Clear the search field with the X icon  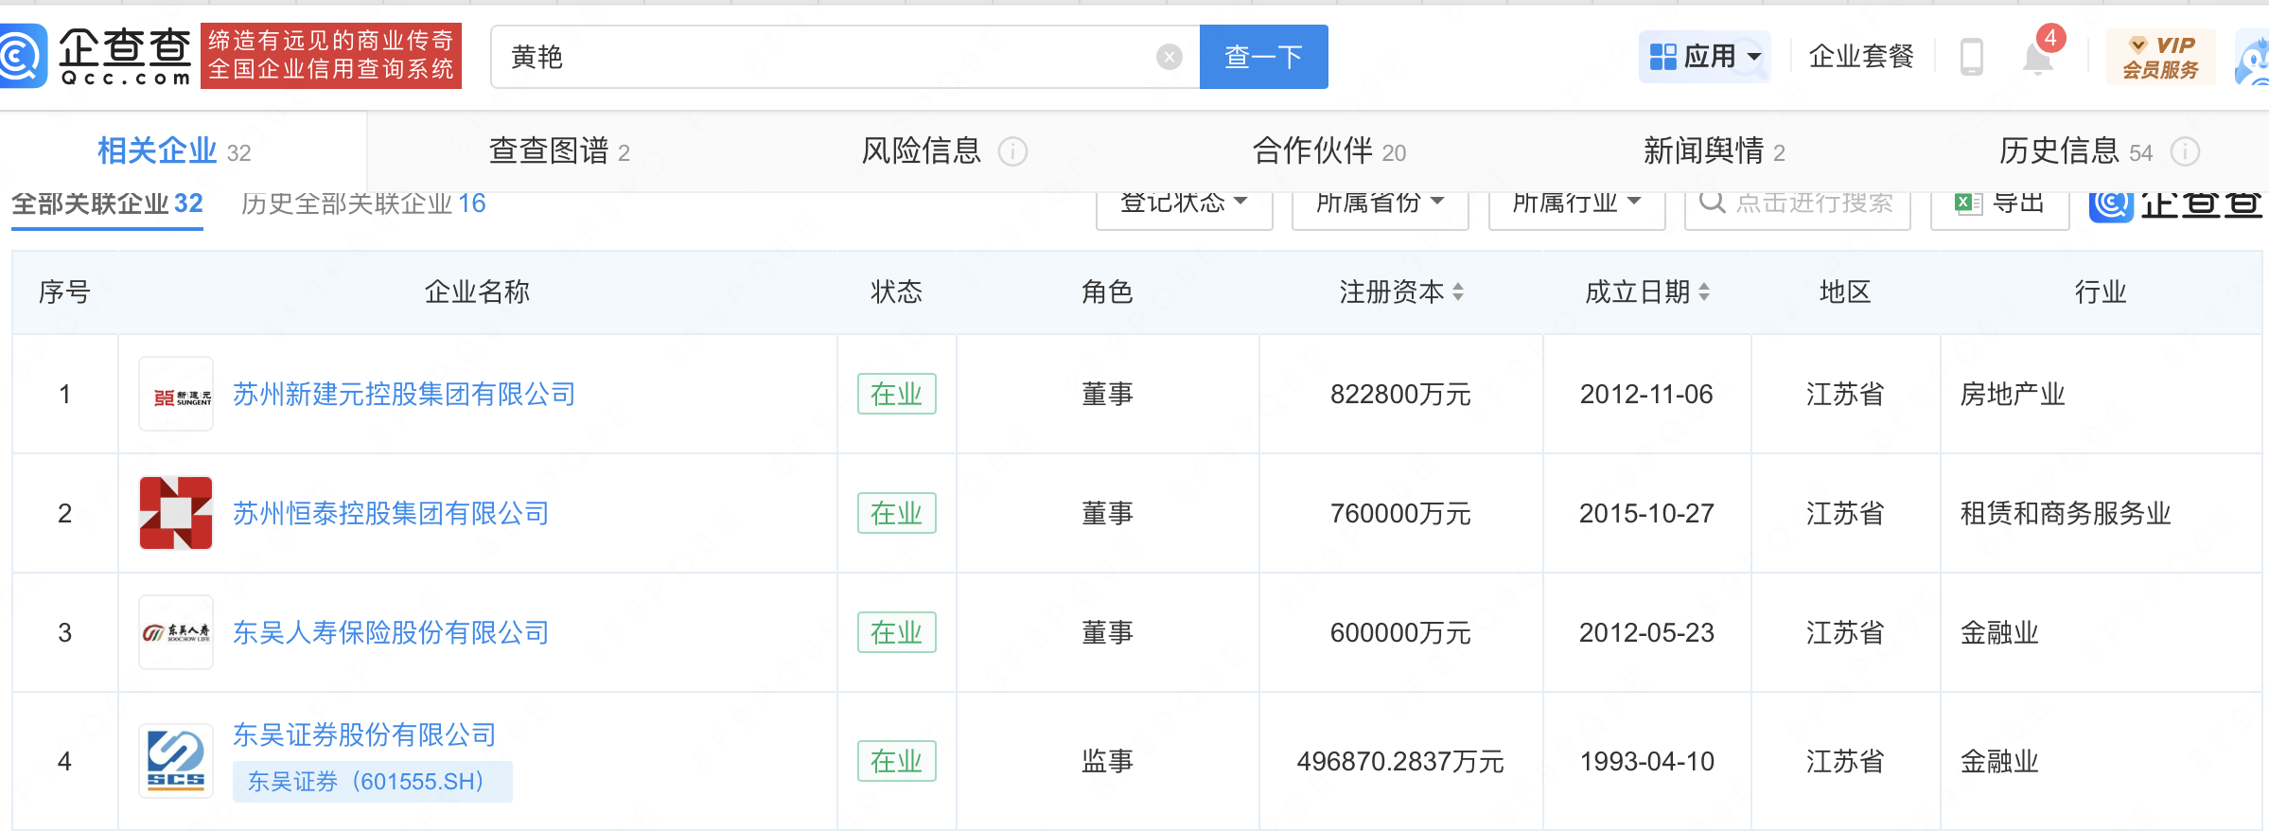(1170, 57)
